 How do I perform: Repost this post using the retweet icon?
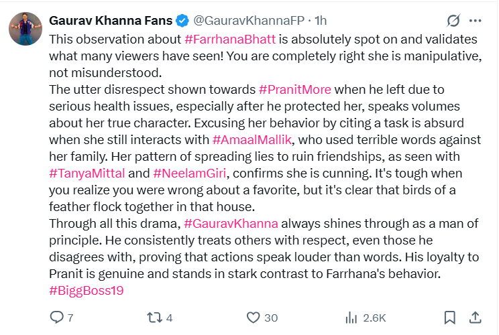(x=155, y=317)
